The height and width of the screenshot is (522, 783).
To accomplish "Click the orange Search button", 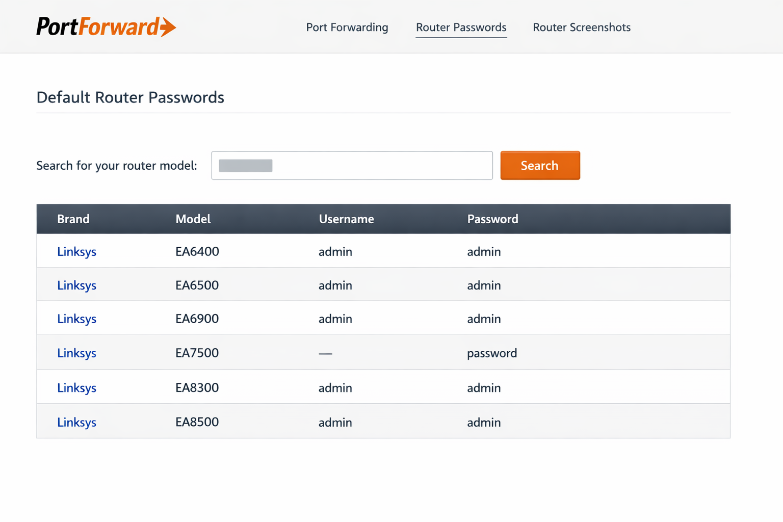I will point(540,165).
